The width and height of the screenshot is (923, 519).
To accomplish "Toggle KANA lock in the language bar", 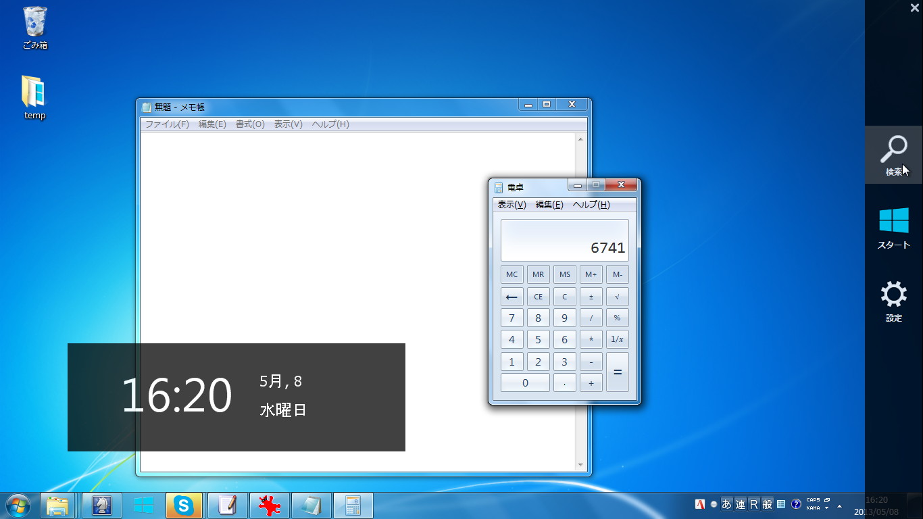I will point(813,508).
